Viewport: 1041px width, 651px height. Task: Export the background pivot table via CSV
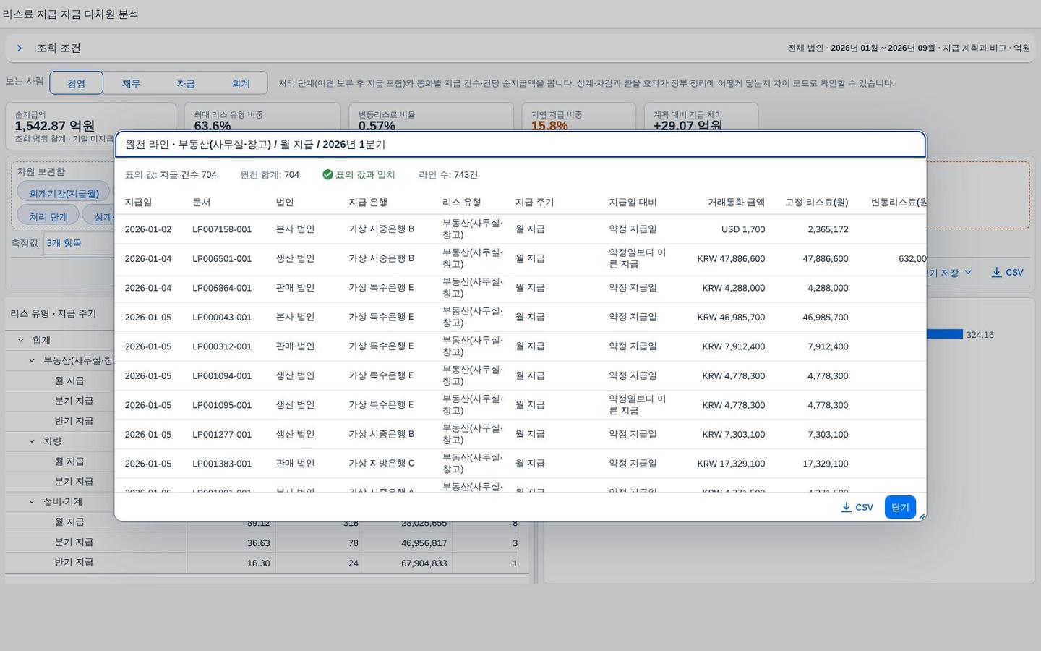(1008, 272)
